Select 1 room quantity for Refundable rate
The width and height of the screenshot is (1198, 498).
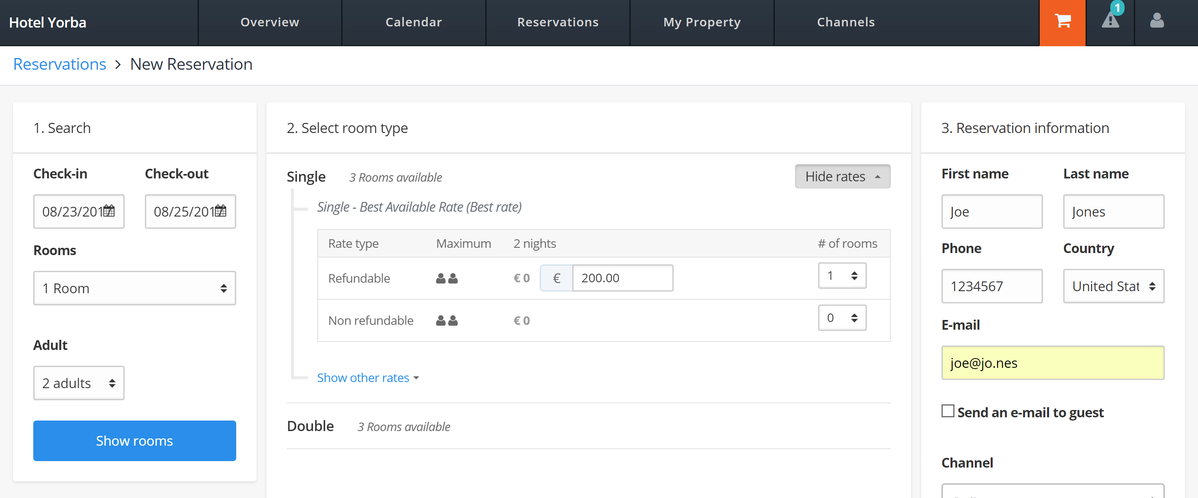point(840,276)
